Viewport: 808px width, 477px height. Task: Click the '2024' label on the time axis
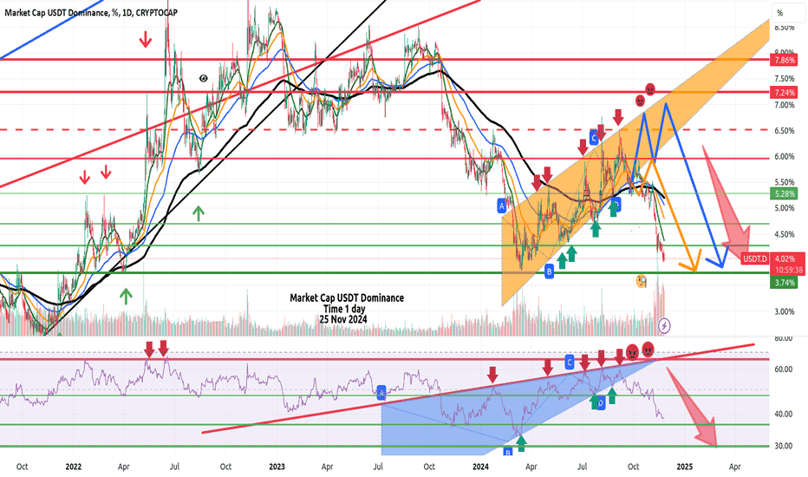pyautogui.click(x=481, y=467)
